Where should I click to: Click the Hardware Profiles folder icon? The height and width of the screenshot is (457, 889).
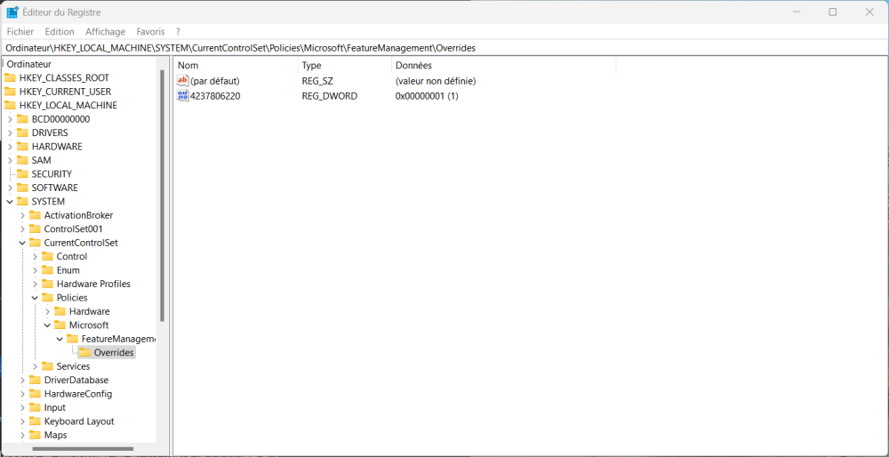(47, 284)
